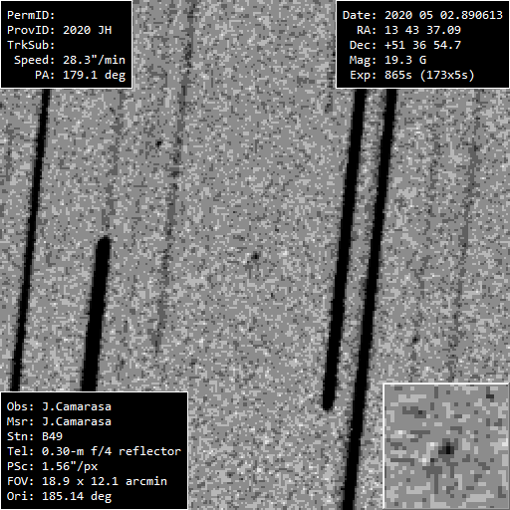Click the TrkSub: label
The height and width of the screenshot is (510, 510).
[31, 45]
